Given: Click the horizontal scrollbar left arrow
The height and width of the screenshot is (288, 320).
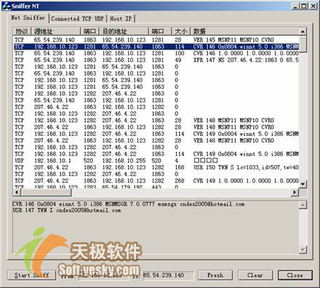Looking at the screenshot, I should click(17, 192).
